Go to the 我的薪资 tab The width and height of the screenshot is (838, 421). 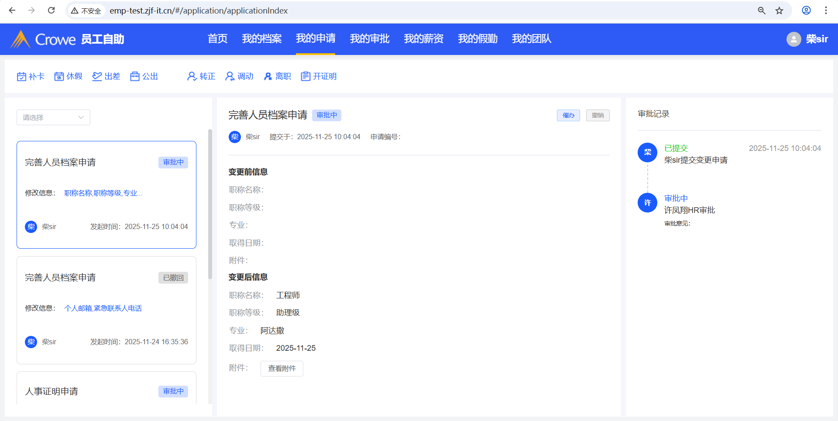(423, 39)
